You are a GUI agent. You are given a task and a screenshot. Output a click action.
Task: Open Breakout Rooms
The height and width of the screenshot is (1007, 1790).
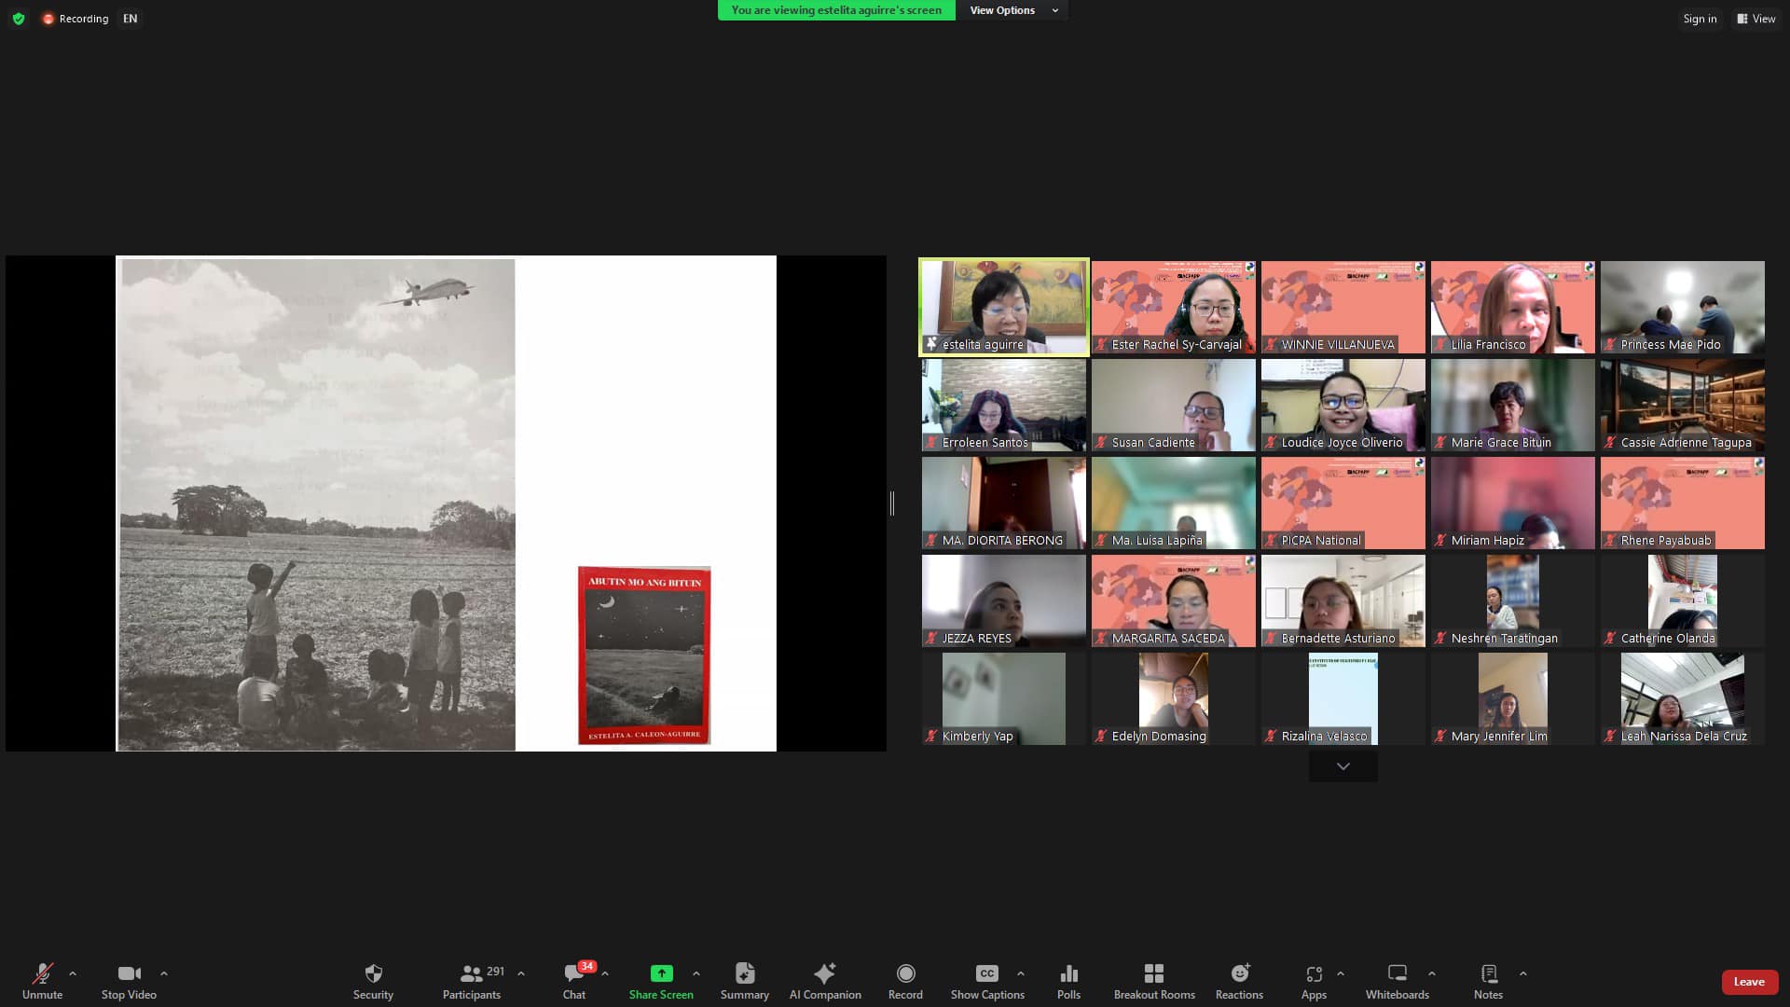point(1154,981)
